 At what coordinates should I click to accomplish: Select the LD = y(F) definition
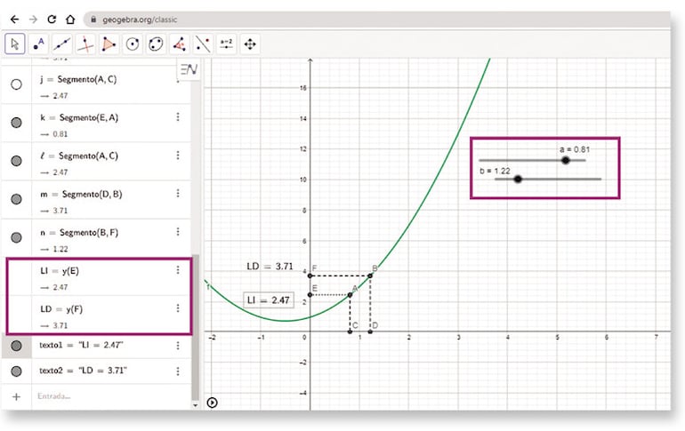[x=61, y=309]
